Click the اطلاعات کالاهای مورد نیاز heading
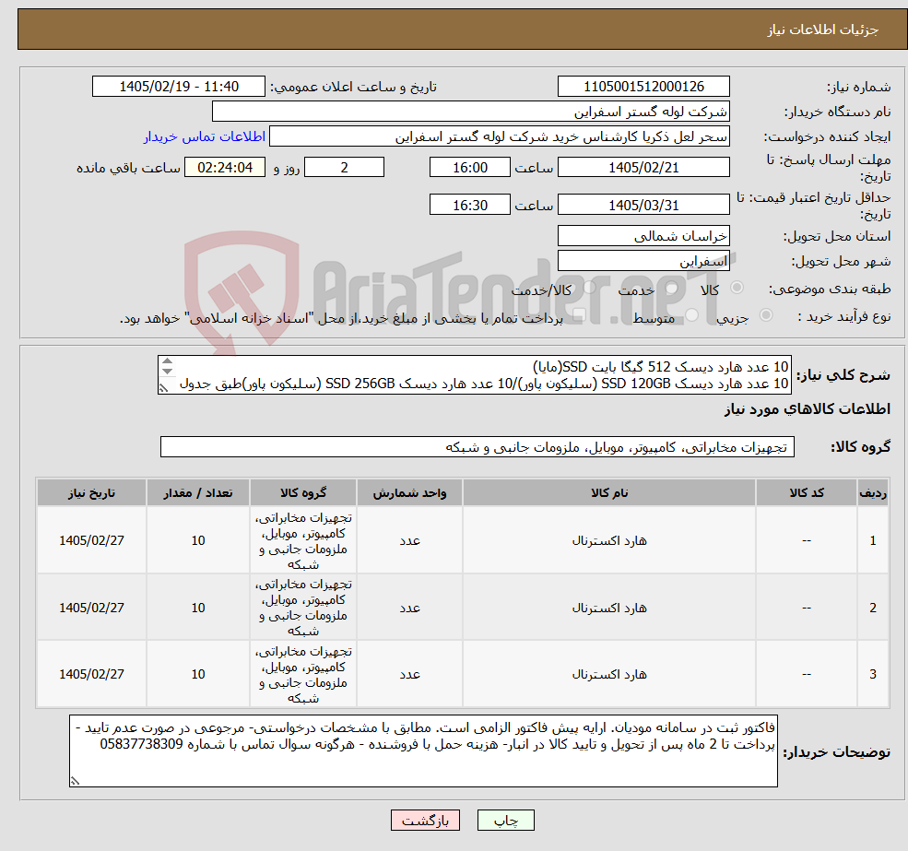908x851 pixels. pyautogui.click(x=808, y=409)
